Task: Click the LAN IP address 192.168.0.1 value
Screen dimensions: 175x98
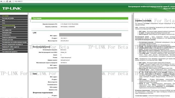Action: coord(64,38)
